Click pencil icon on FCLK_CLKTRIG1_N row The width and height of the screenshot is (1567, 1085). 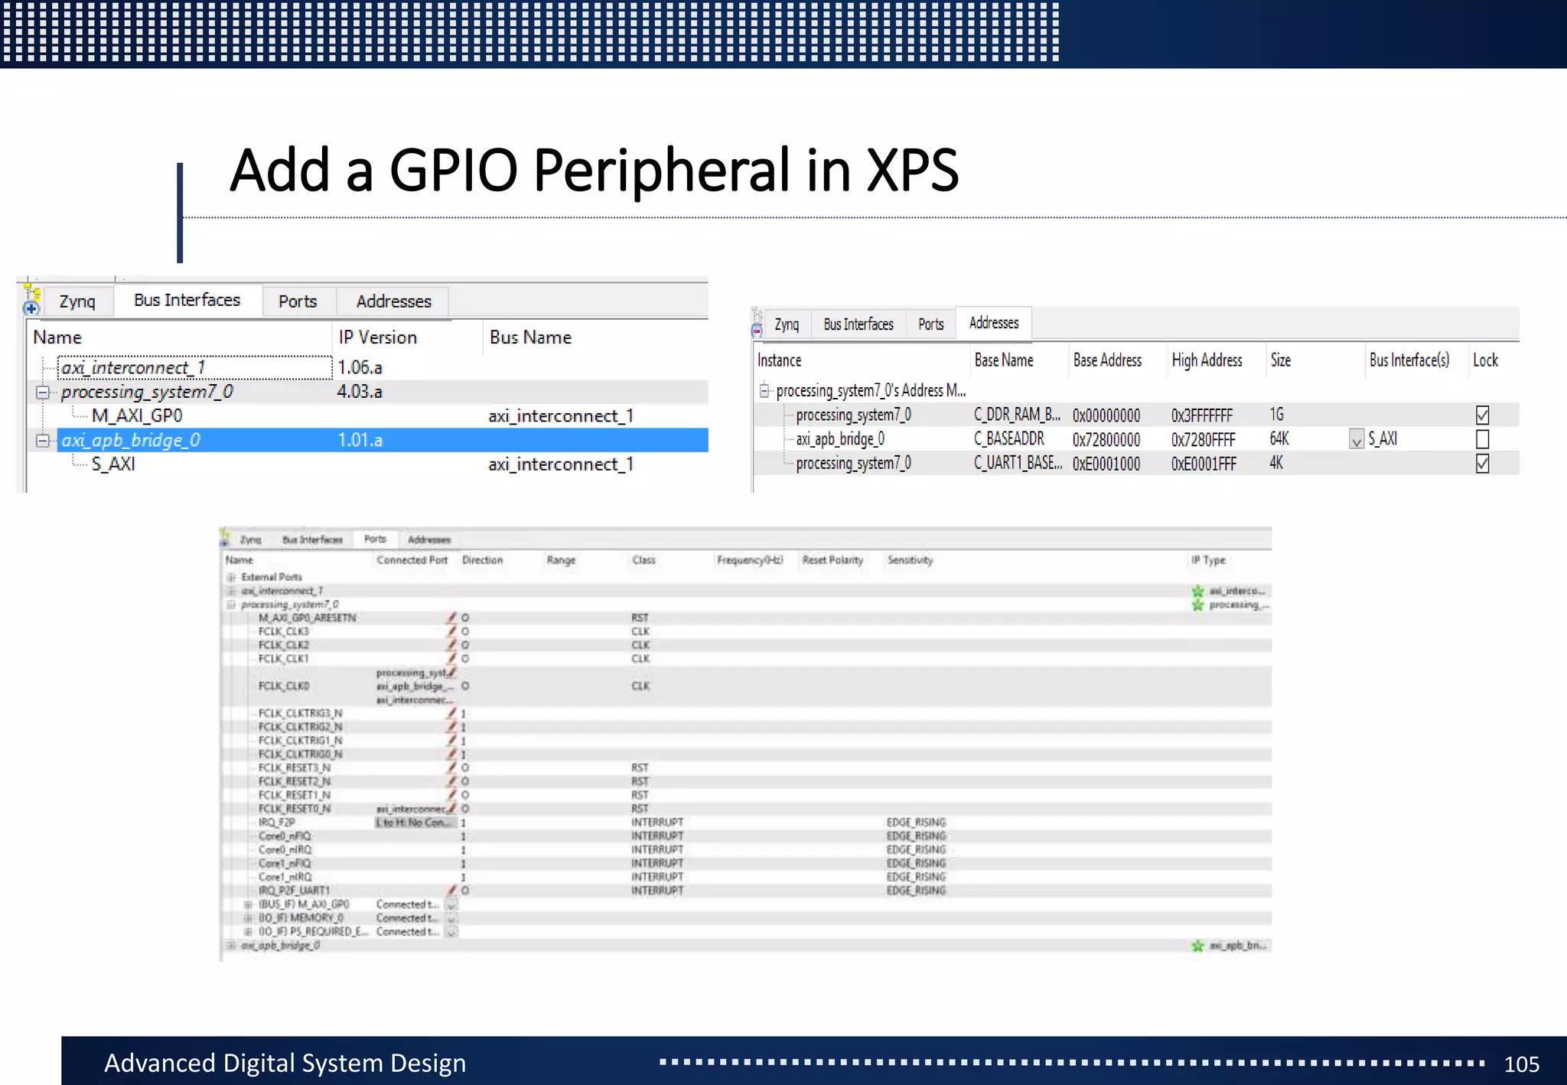tap(452, 740)
